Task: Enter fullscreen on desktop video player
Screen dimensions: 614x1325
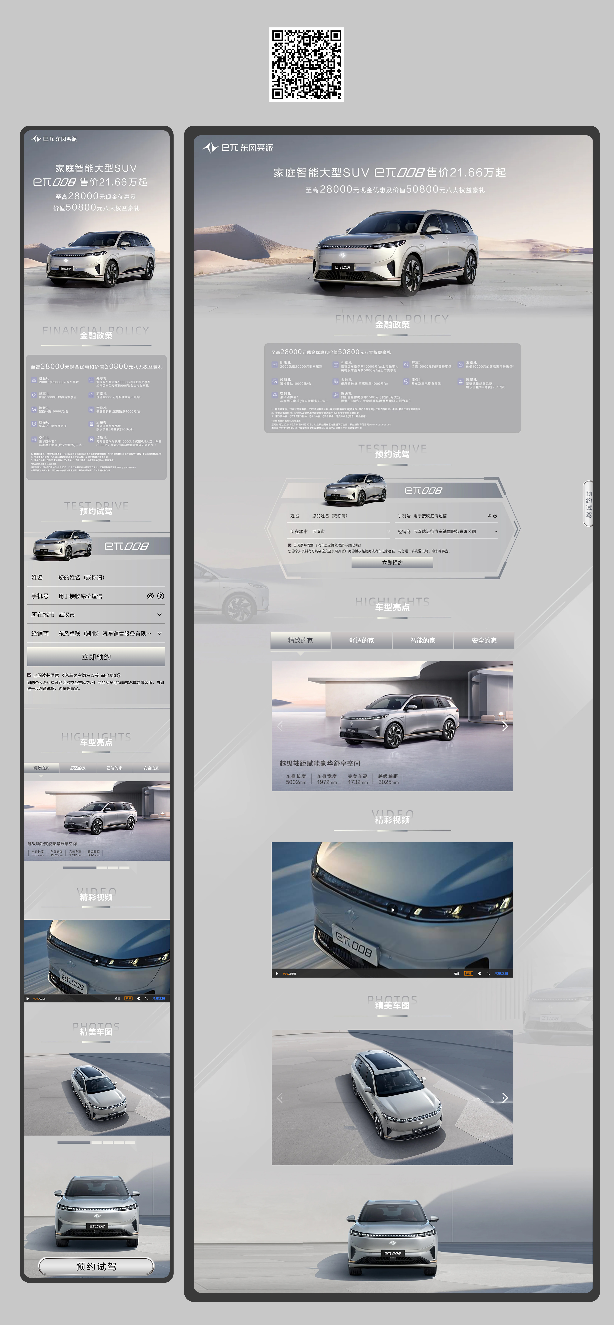Action: point(488,974)
